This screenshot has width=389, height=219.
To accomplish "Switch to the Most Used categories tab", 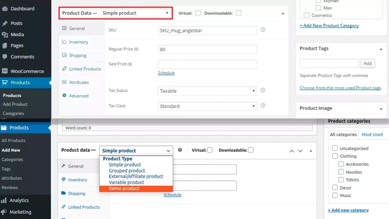I will tap(372, 135).
